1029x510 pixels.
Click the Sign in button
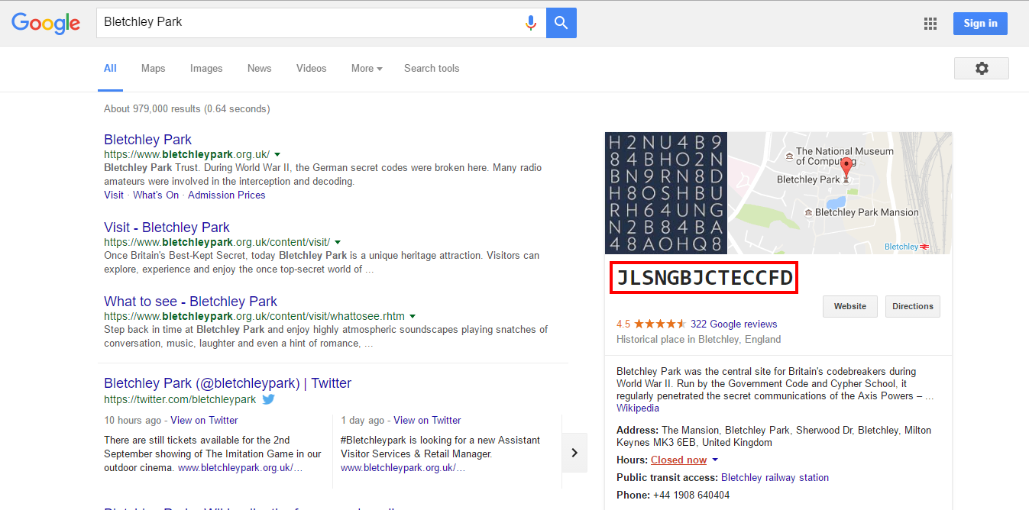(x=980, y=24)
